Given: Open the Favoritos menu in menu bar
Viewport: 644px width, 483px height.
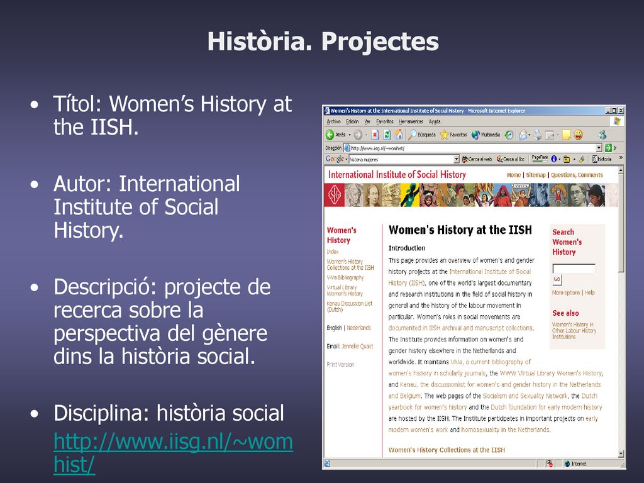Looking at the screenshot, I should 385,121.
